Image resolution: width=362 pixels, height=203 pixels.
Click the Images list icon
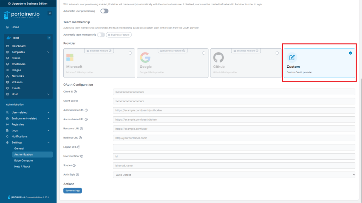point(8,70)
